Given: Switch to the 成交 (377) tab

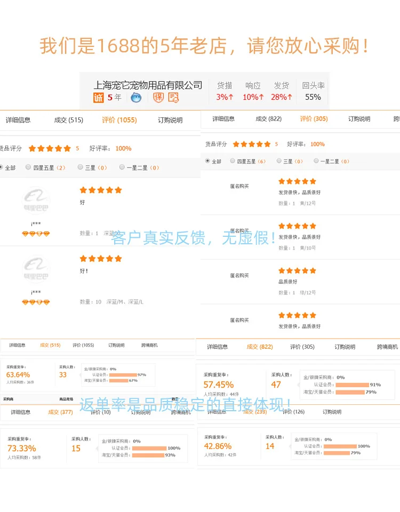Looking at the screenshot, I should (x=60, y=412).
